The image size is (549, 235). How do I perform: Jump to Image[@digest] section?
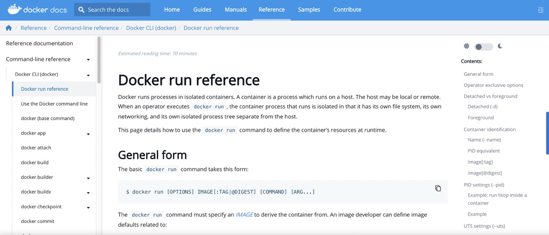(485, 173)
